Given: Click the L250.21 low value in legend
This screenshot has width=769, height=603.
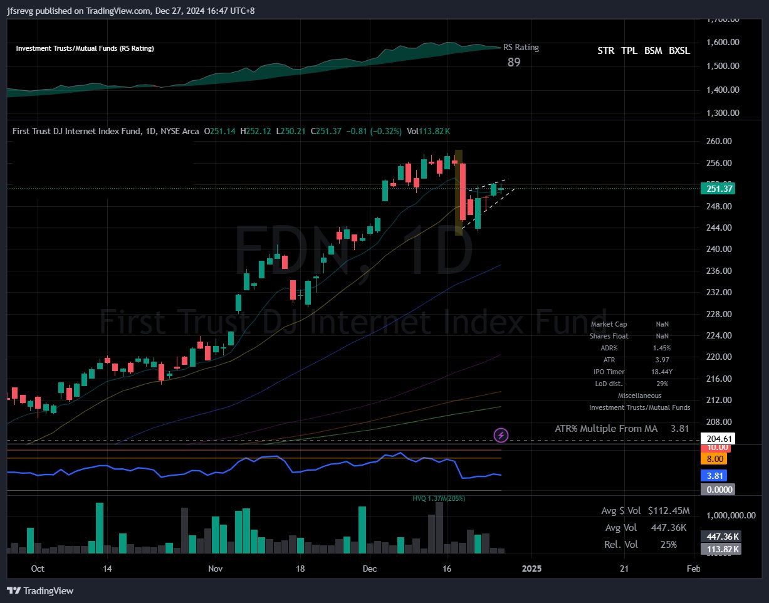Looking at the screenshot, I should 291,131.
